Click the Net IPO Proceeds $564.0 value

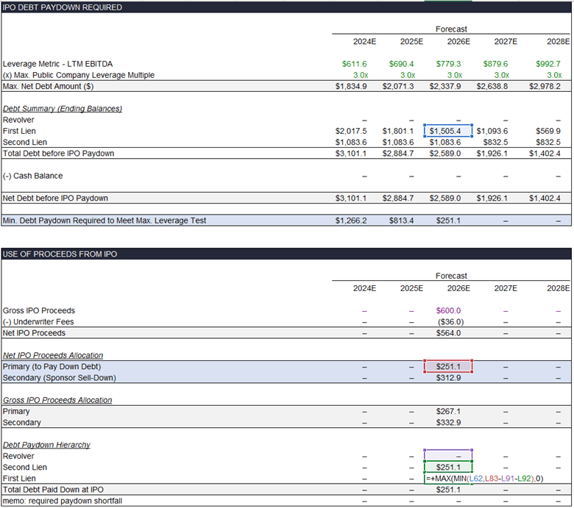tap(448, 333)
